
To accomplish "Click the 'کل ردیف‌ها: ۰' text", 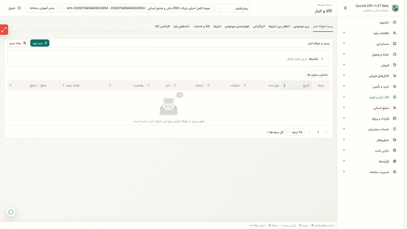I will tap(275, 132).
